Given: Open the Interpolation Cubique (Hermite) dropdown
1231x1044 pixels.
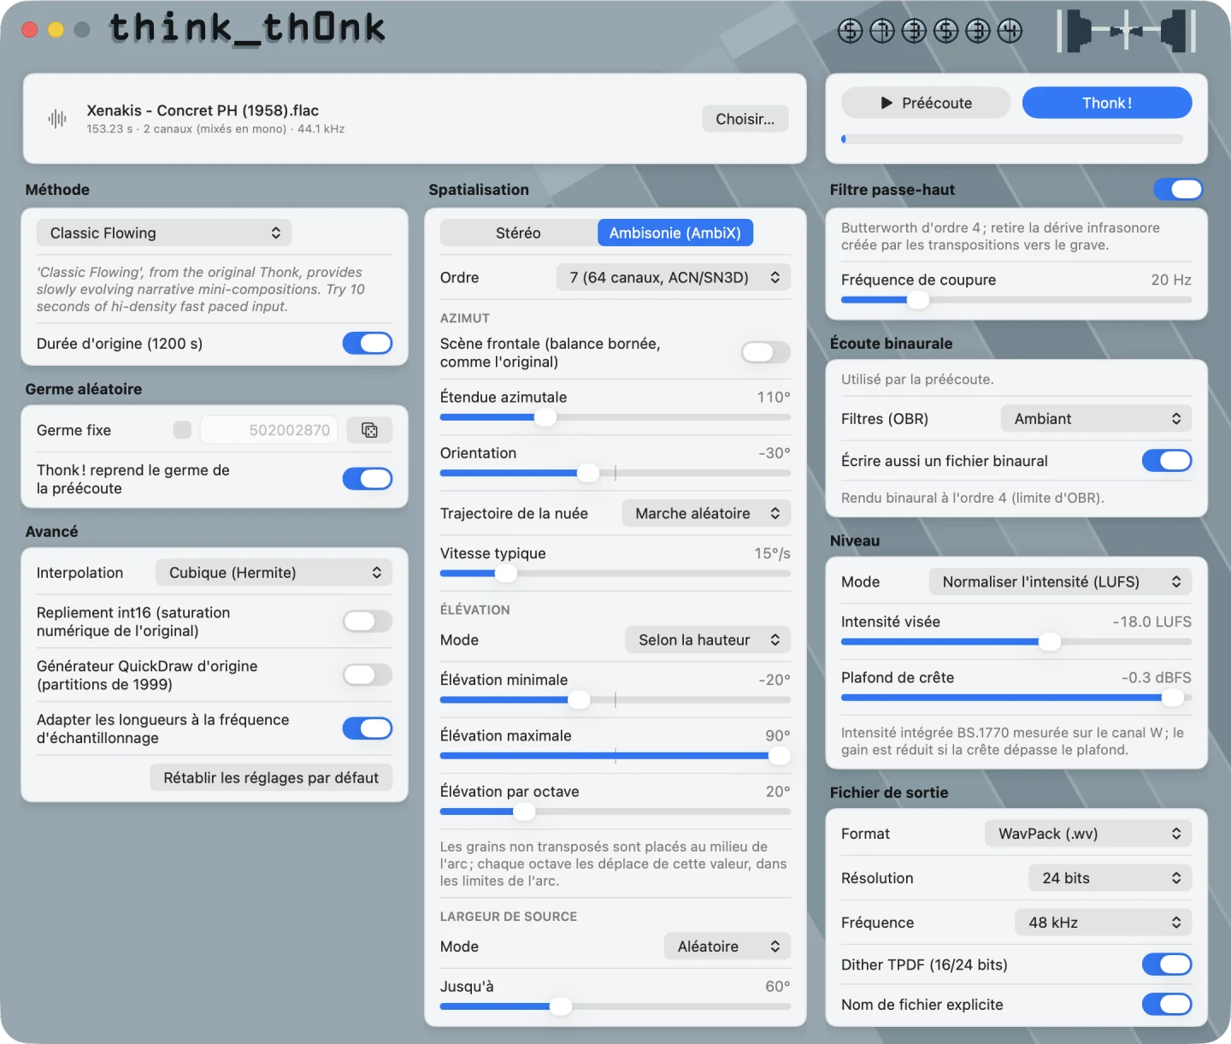Looking at the screenshot, I should [x=274, y=573].
